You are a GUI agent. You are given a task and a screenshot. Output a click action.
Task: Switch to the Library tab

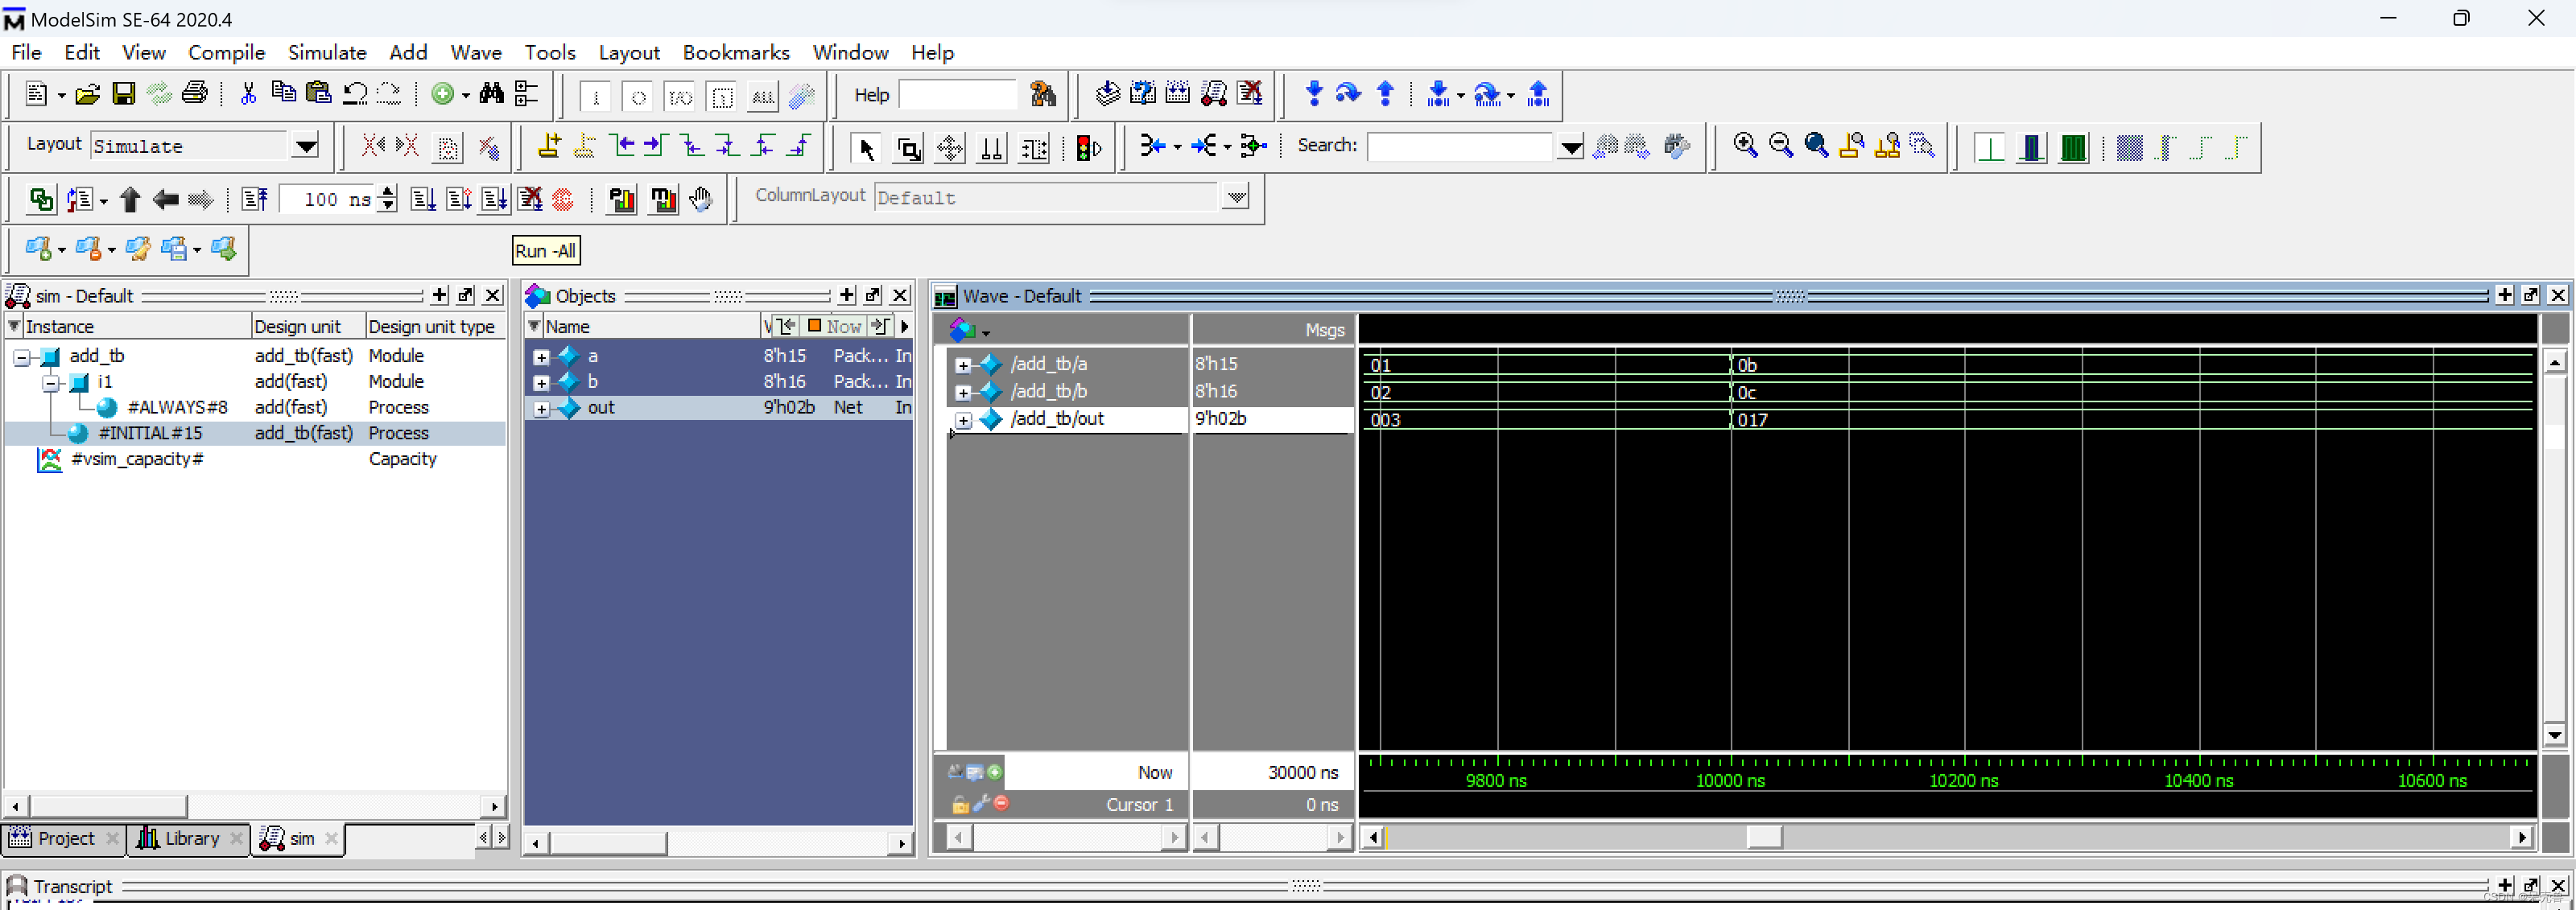(x=191, y=838)
